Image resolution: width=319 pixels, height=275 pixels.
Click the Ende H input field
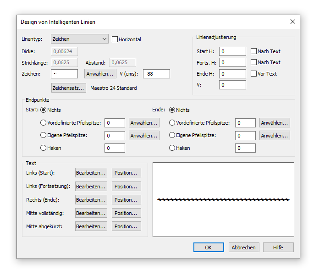tap(232, 74)
